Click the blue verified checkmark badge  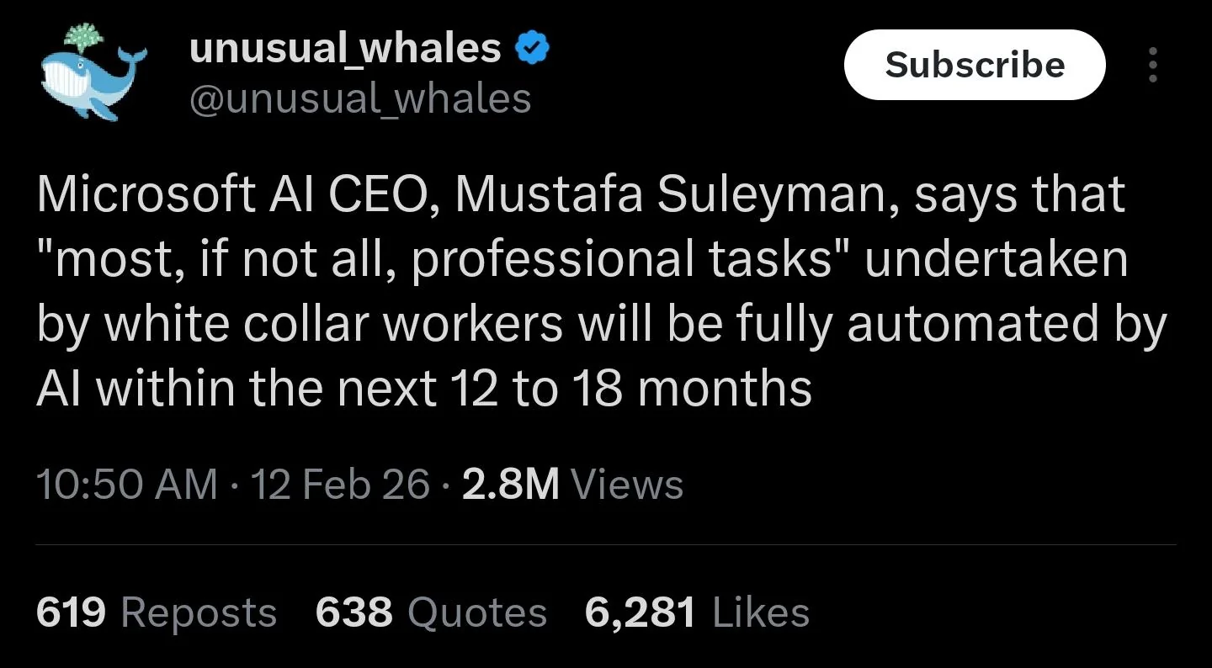pos(533,49)
